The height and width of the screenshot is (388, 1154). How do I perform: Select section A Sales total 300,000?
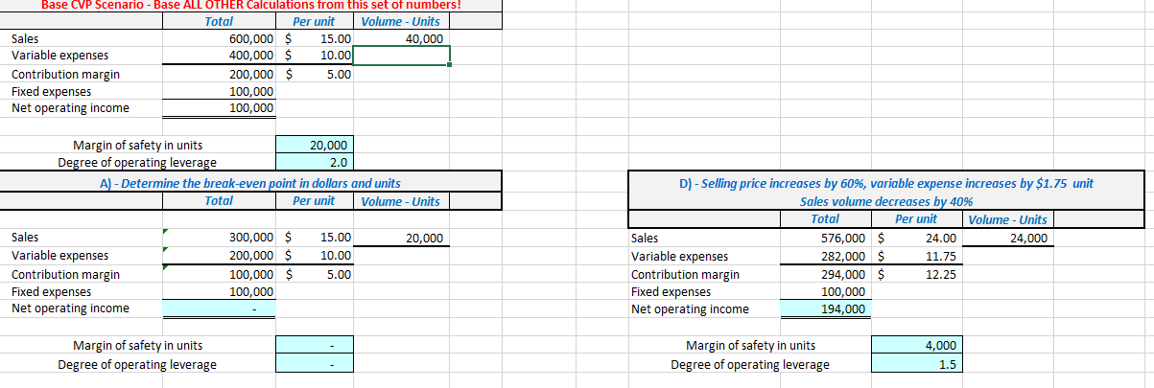219,237
